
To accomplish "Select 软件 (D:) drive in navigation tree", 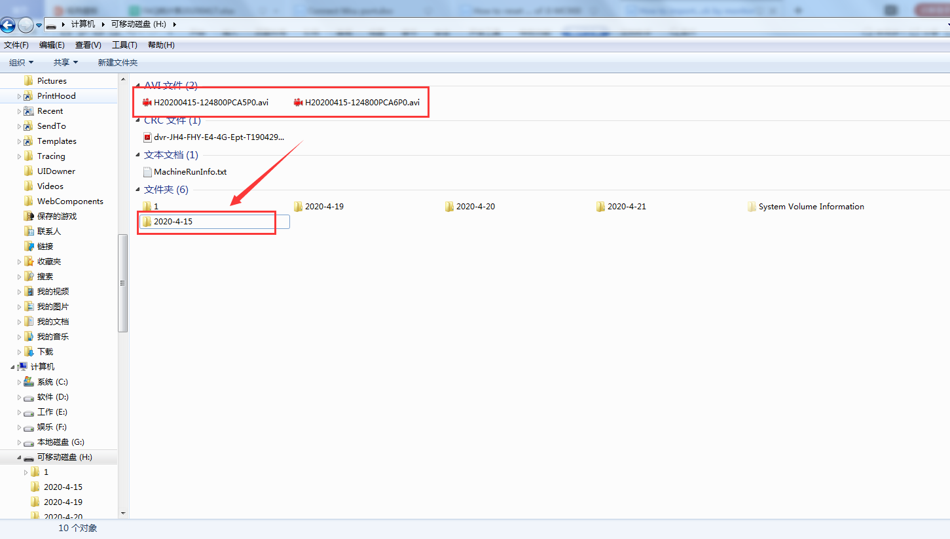I will 52,397.
